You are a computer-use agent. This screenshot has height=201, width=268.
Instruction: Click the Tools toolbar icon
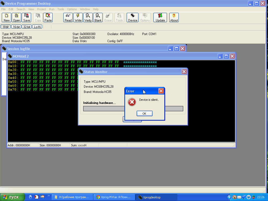pyautogui.click(x=119, y=18)
